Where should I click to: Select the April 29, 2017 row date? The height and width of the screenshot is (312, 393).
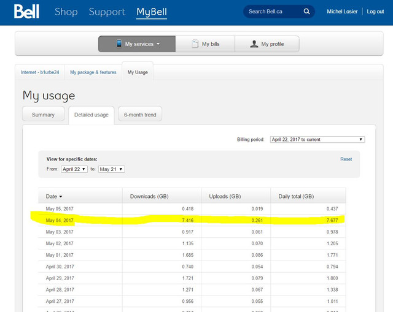[x=60, y=278]
